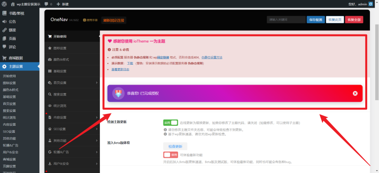Screen dimensions: 379x173
Task: Click the eye icon for 统计浏览
Action: [50, 106]
